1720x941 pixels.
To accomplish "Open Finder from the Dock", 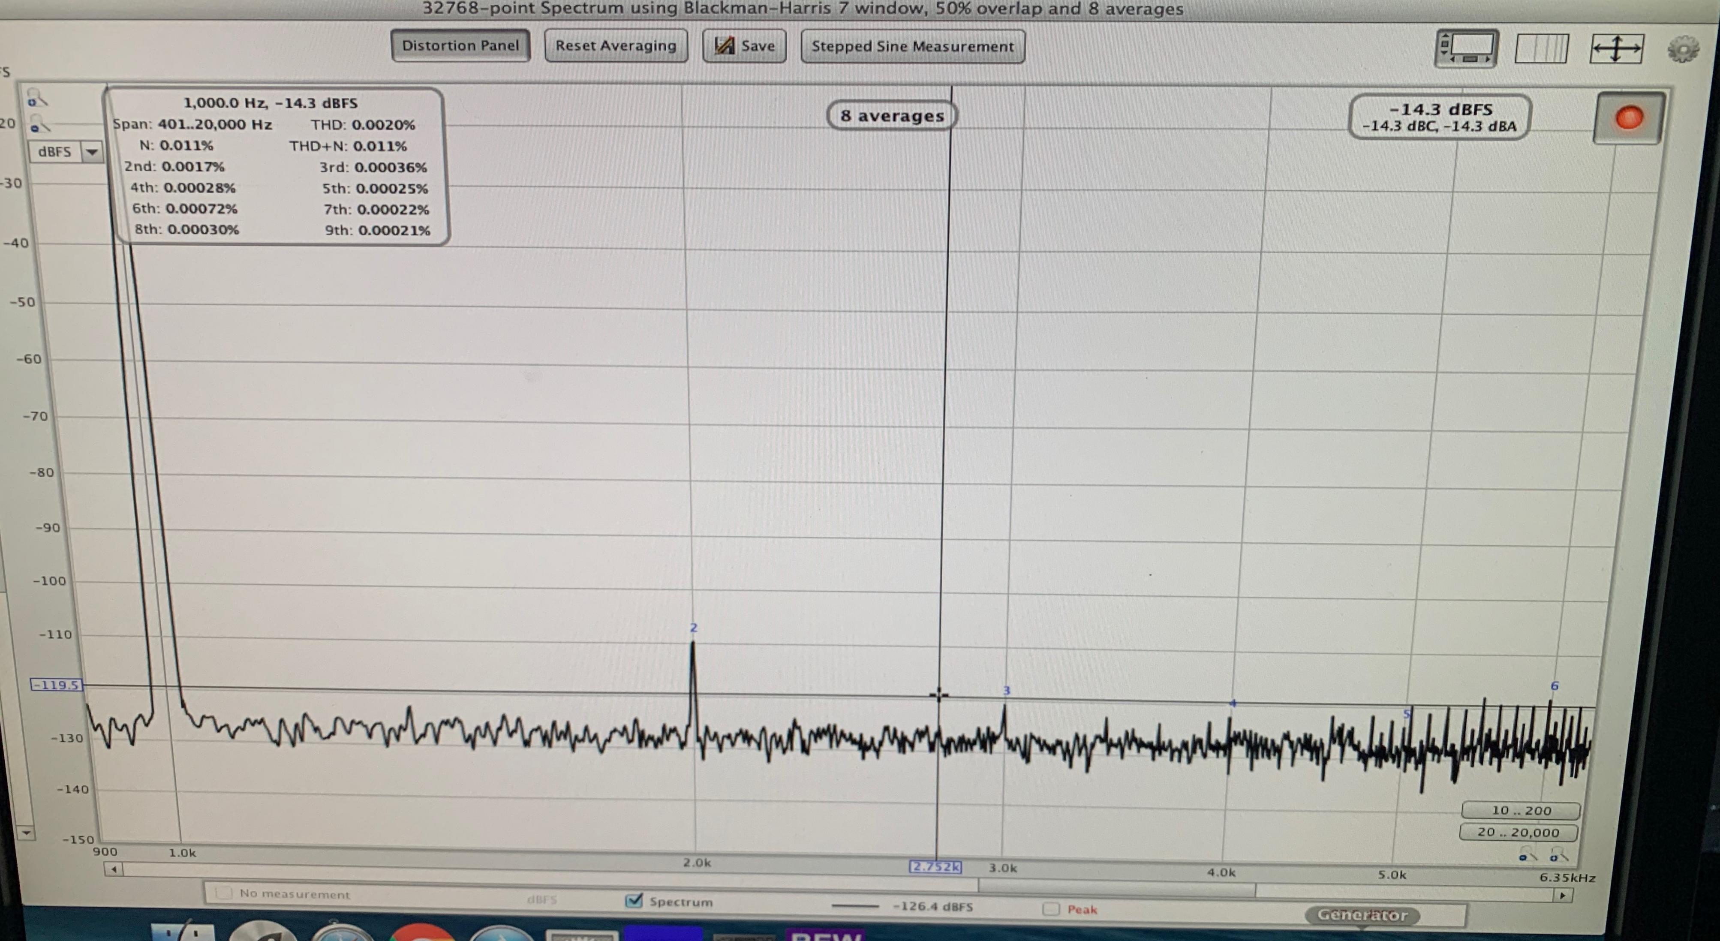I will pos(183,932).
